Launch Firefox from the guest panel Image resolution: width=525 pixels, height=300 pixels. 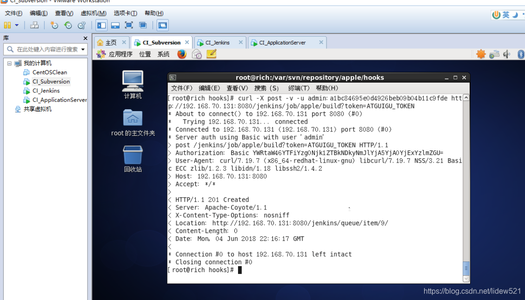pos(182,54)
